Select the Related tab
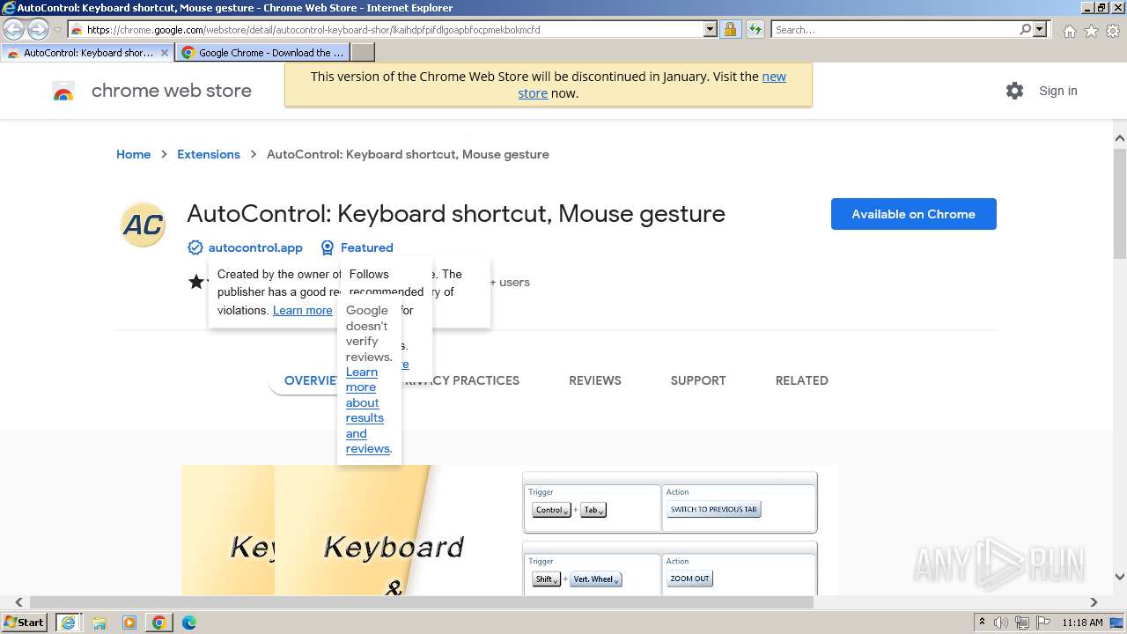This screenshot has width=1127, height=634. (801, 380)
